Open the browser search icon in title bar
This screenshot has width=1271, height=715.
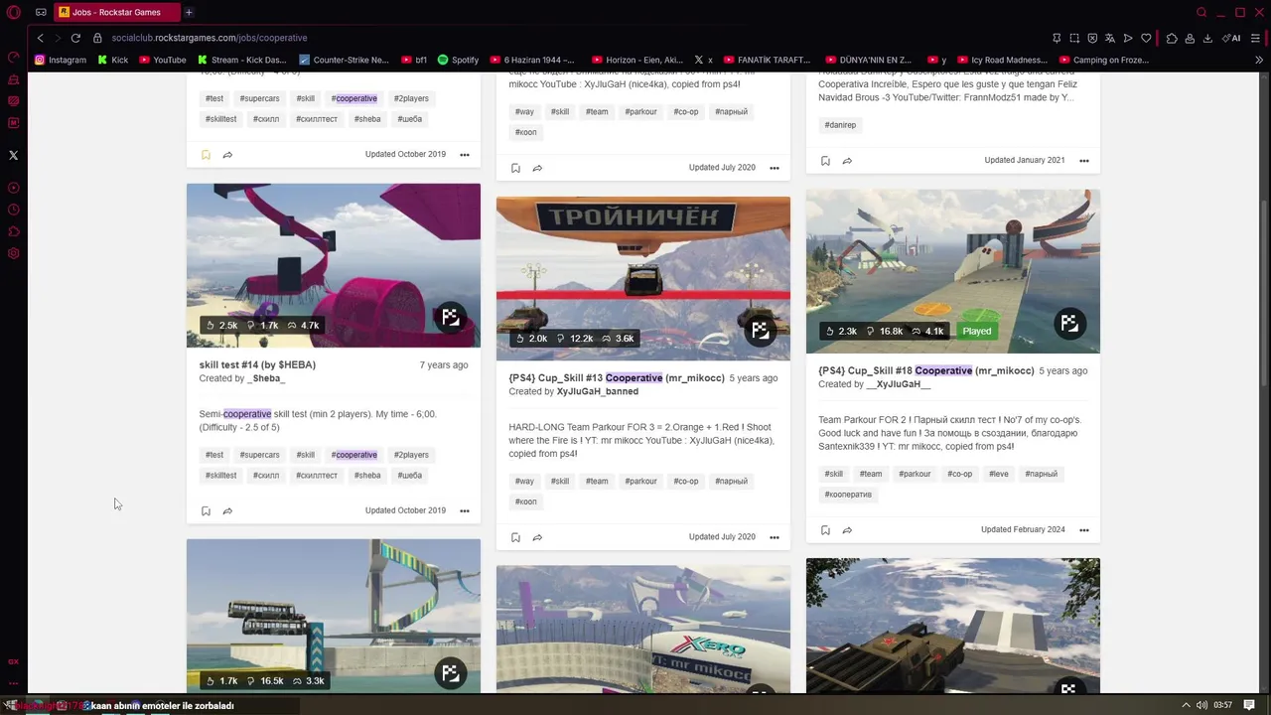pyautogui.click(x=1201, y=12)
